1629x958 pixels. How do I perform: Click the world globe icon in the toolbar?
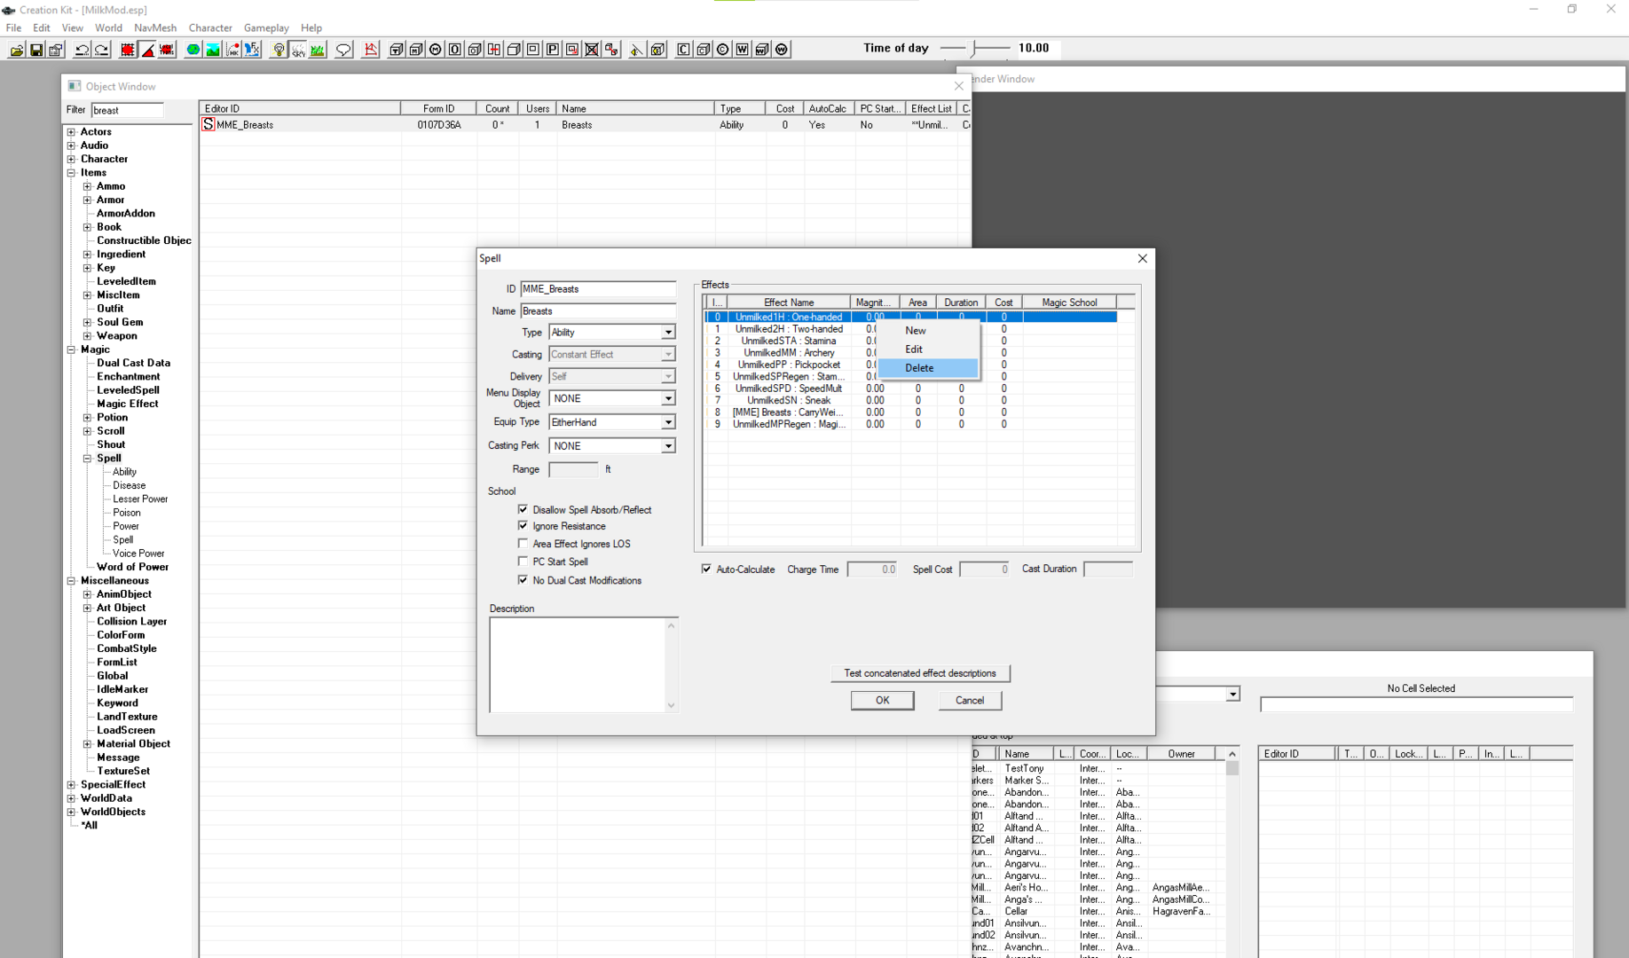click(193, 50)
